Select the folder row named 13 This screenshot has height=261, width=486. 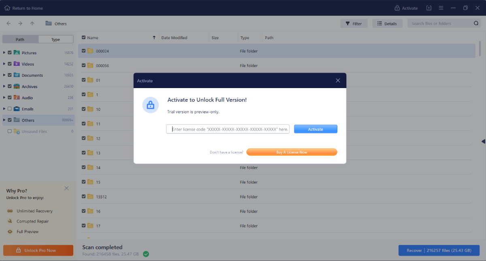tap(277, 153)
